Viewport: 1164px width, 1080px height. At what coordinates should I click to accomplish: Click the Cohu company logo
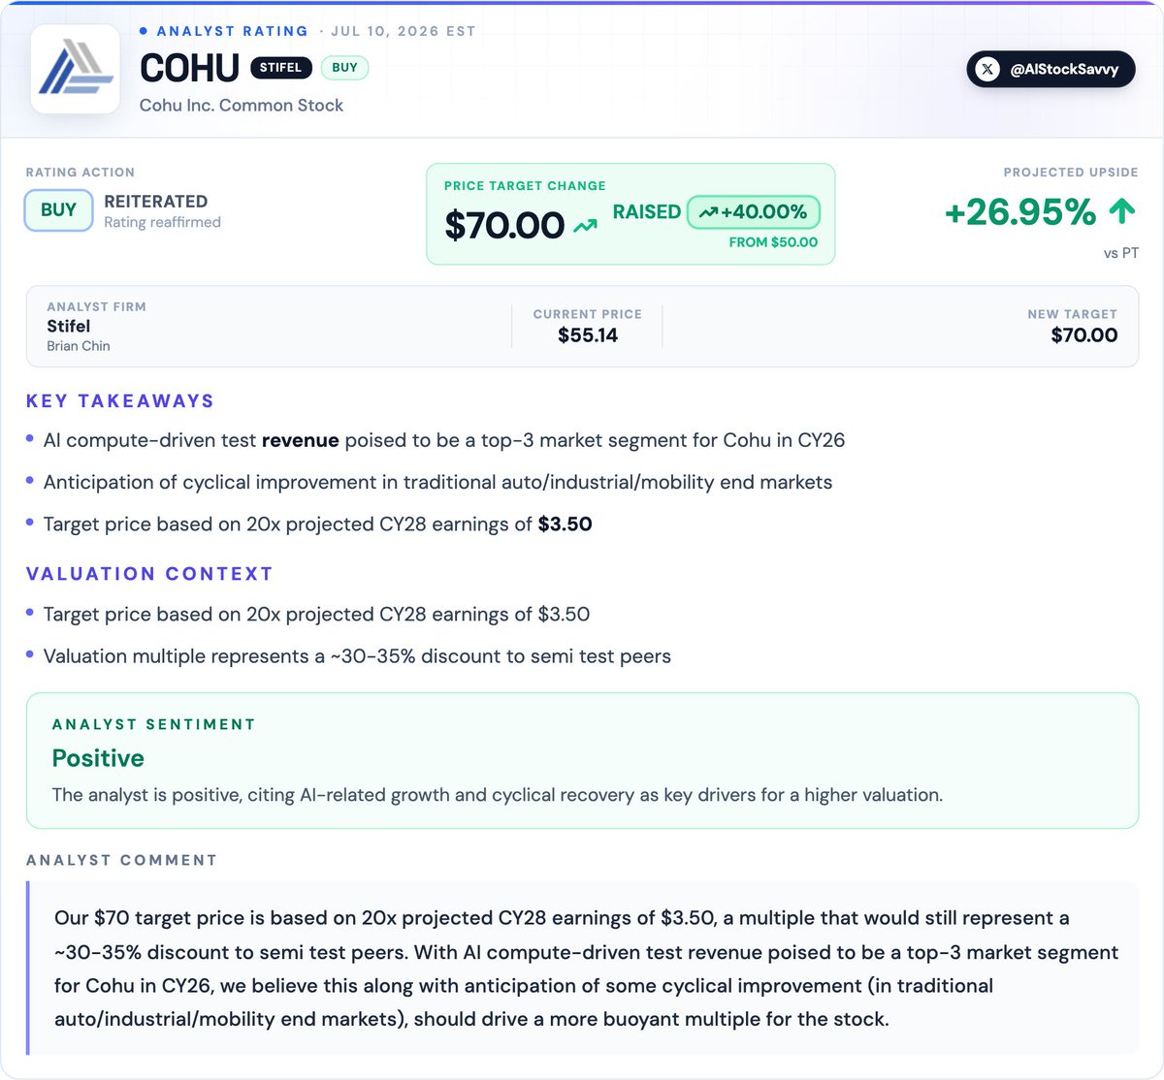(x=76, y=69)
